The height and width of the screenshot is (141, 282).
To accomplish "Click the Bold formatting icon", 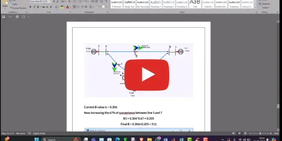I will tap(30, 7).
